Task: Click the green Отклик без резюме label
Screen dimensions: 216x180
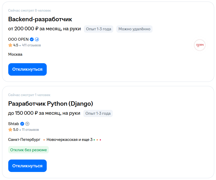Action: tap(28, 150)
